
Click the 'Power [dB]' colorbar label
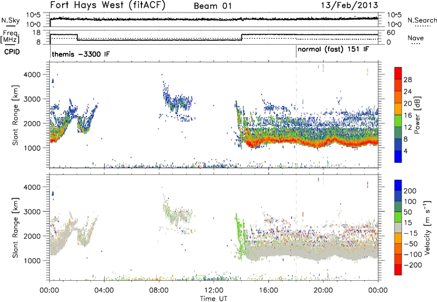coord(417,115)
